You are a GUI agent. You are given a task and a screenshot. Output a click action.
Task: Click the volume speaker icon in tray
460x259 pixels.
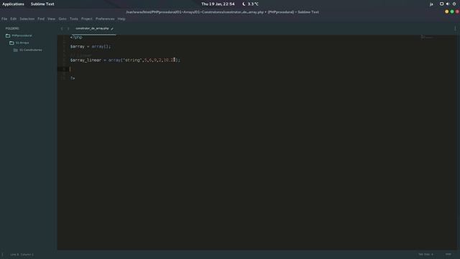(x=448, y=4)
